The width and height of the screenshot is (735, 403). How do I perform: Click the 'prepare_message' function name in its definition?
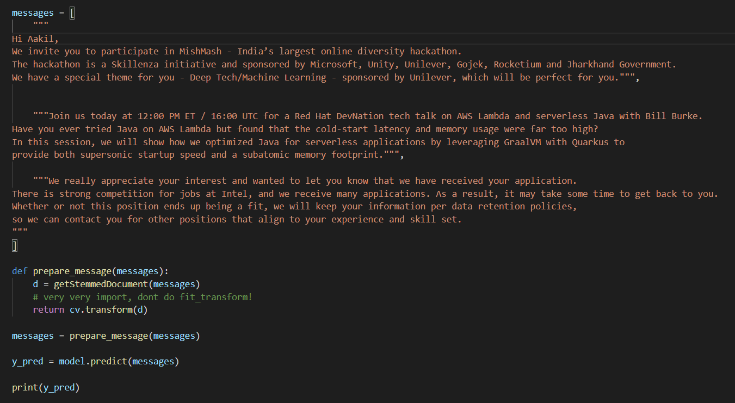(x=72, y=271)
